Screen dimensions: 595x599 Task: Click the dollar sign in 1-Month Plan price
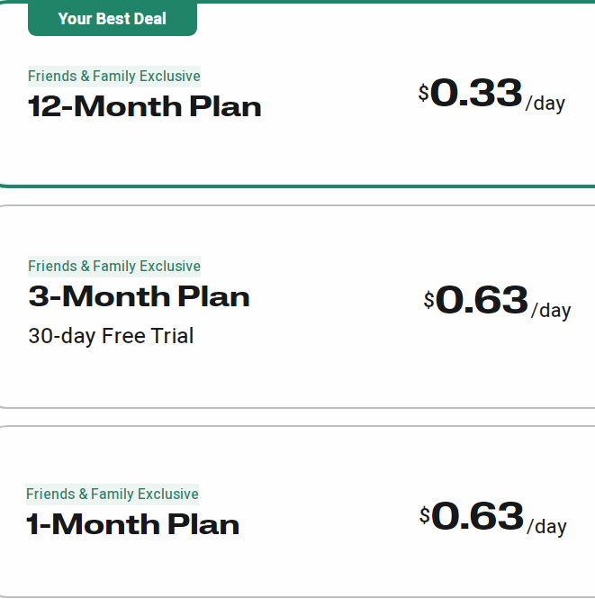425,516
